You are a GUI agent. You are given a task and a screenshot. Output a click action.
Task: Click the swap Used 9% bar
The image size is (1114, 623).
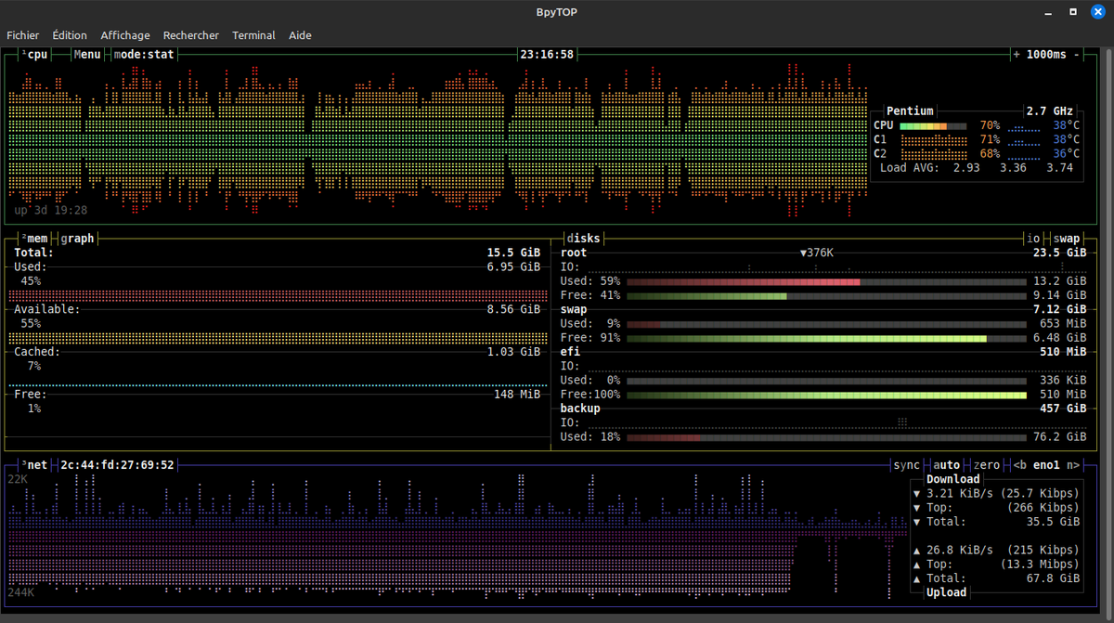pos(826,324)
